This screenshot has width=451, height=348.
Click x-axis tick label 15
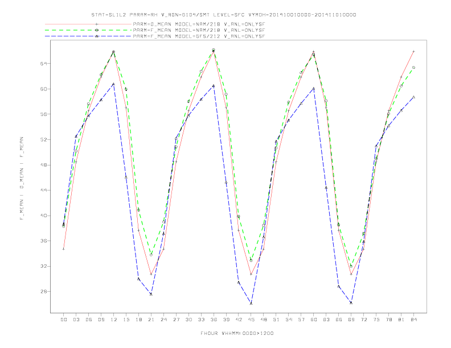pos(126,320)
